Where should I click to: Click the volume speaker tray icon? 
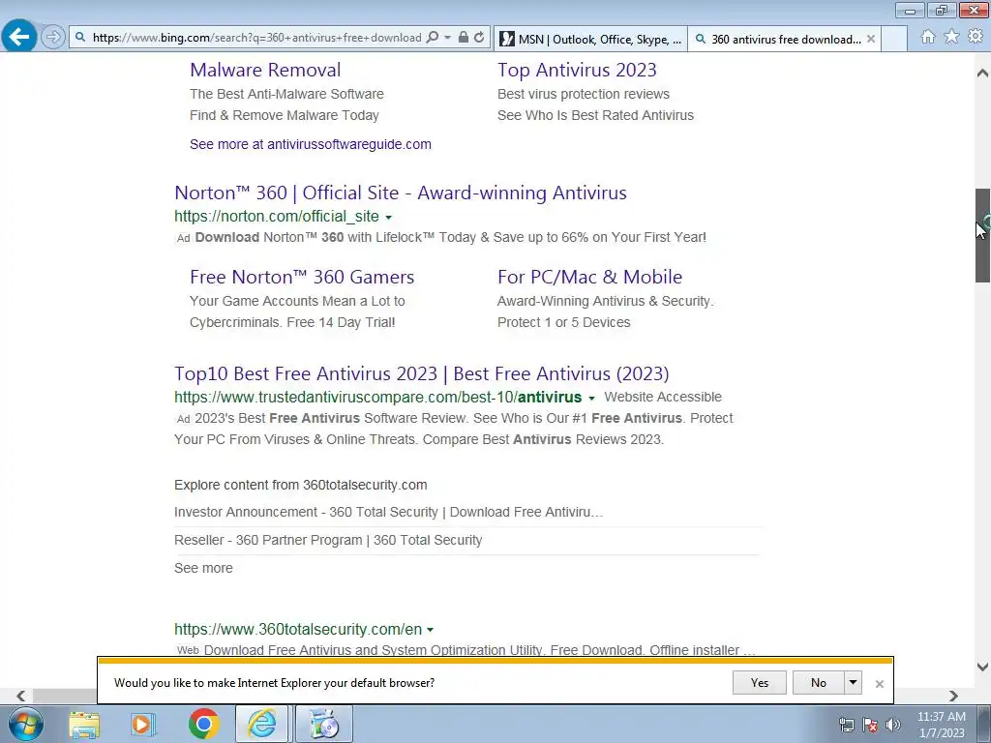coord(892,725)
